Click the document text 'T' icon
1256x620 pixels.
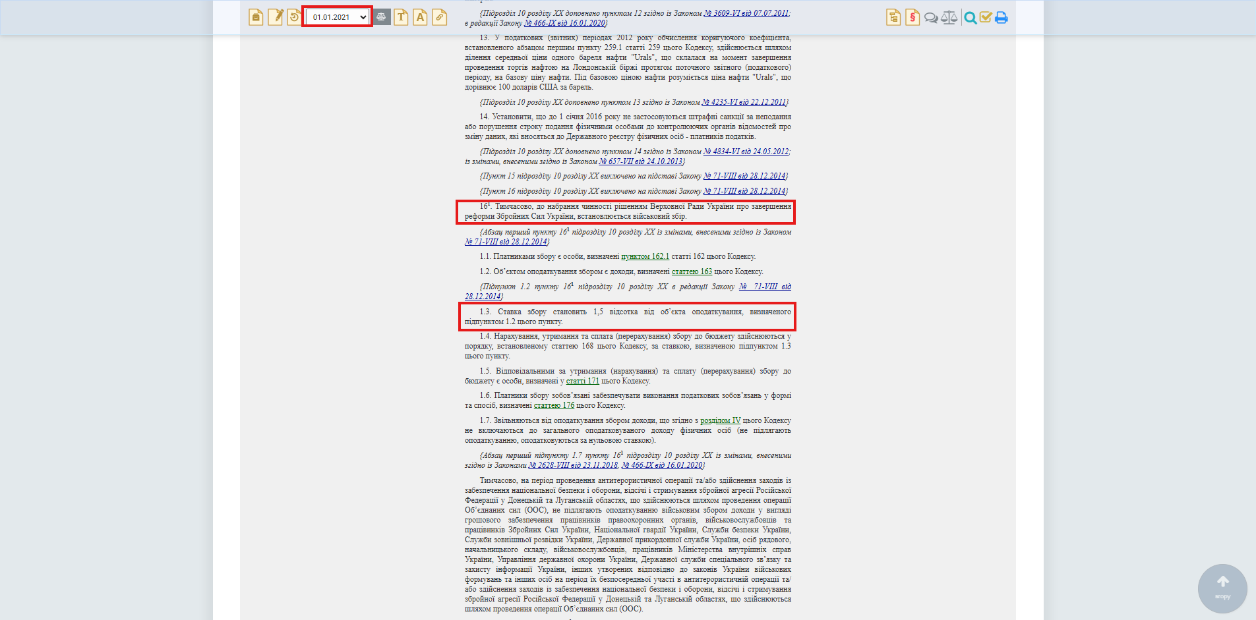tap(401, 17)
